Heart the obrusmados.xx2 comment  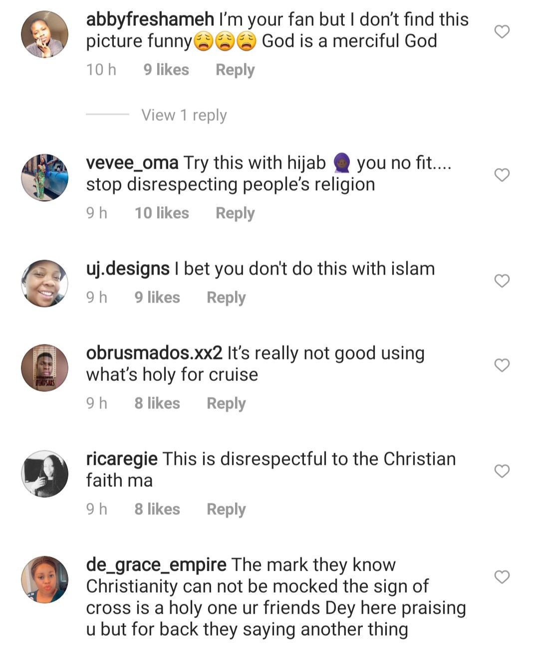point(502,365)
